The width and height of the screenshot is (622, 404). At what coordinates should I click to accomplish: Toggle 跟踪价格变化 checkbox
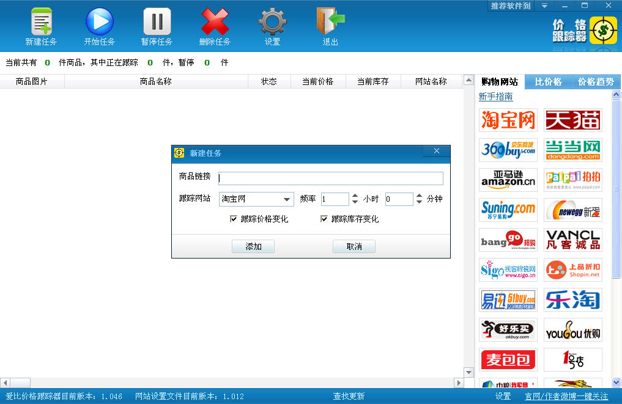pyautogui.click(x=234, y=219)
